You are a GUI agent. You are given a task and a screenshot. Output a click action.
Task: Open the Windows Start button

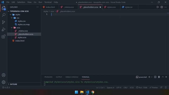(76, 92)
